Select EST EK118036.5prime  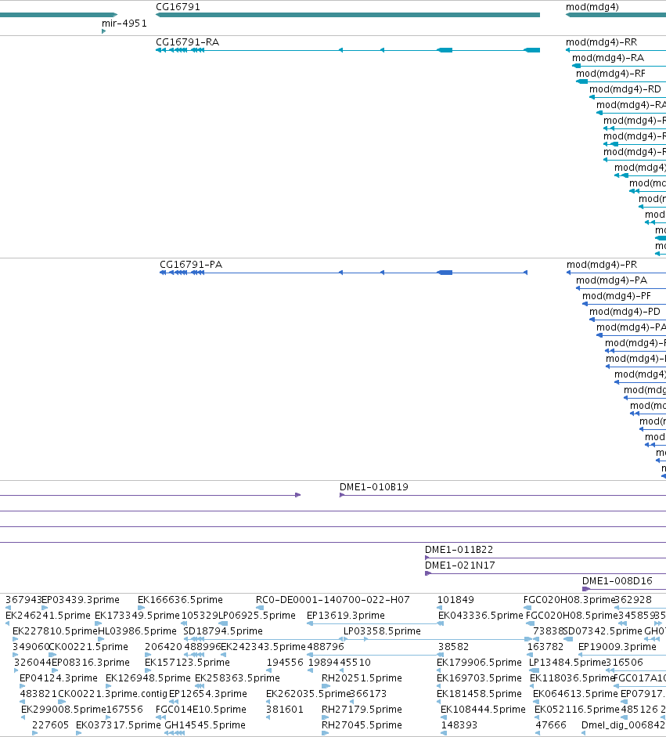[572, 677]
